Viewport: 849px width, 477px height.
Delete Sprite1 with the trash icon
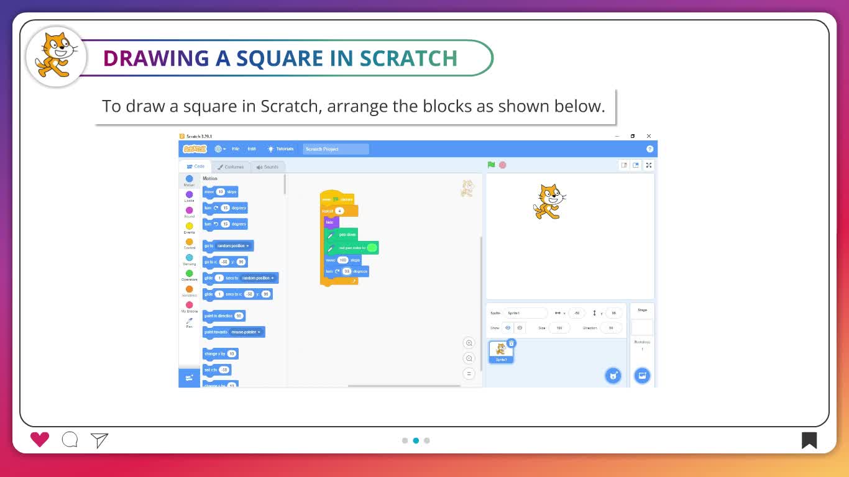coord(511,343)
